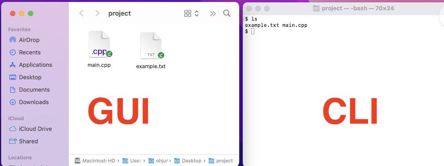This screenshot has width=444, height=166.
Task: Open Recents from the Favorites sidebar
Action: (13, 52)
